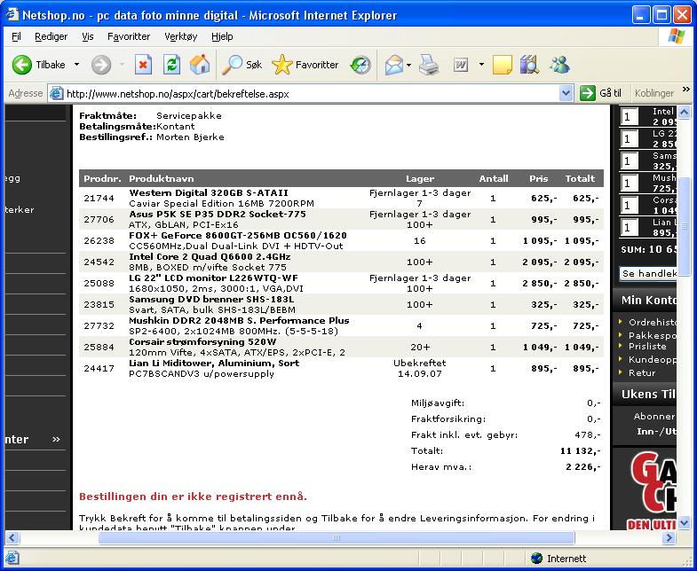697x571 pixels.
Task: Open the Rediger menu
Action: 51,36
